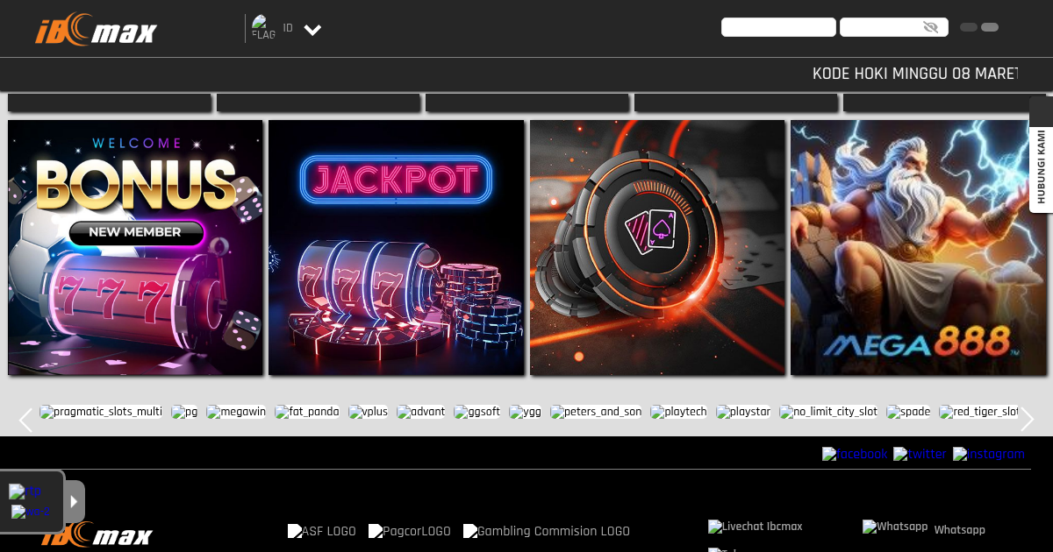Image resolution: width=1053 pixels, height=552 pixels.
Task: Open the Jackpot neon banner
Action: [397, 248]
